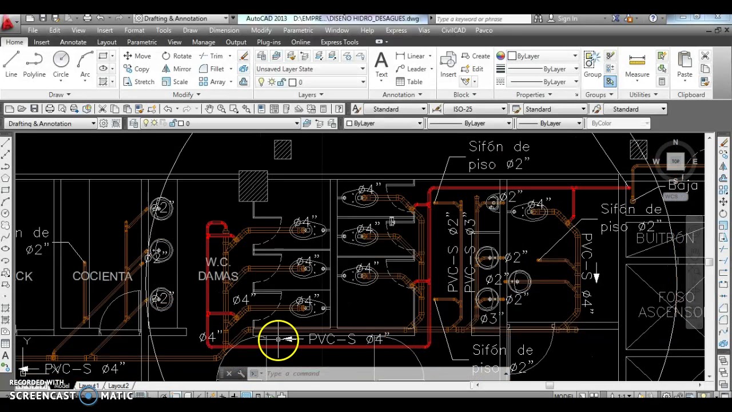Insert a Table

pos(409,82)
